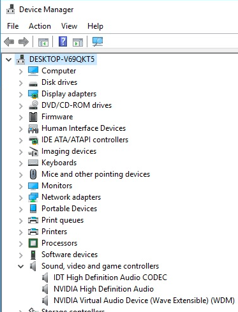Open the Help question mark toolbar icon
Viewport: 238px width, 312px height.
63,41
